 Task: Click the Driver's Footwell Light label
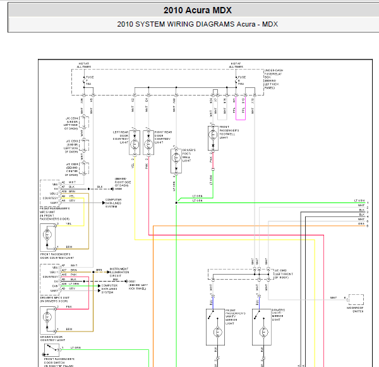(189, 156)
